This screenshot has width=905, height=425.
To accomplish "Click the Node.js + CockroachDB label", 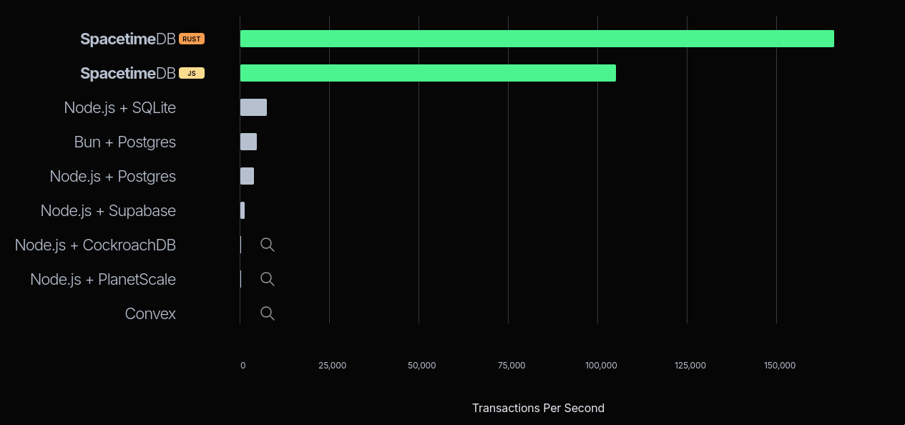I will [95, 245].
